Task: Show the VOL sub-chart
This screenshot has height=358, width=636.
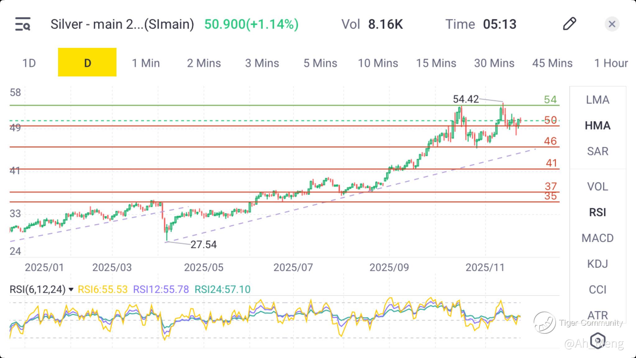Action: [597, 186]
